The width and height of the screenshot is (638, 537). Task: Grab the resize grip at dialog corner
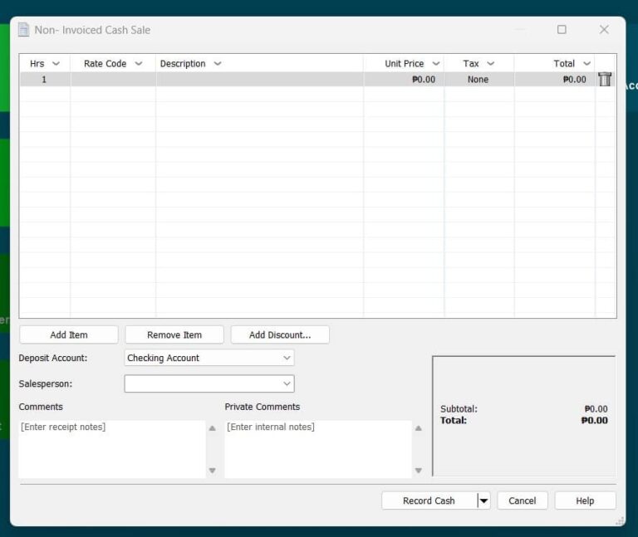point(620,521)
